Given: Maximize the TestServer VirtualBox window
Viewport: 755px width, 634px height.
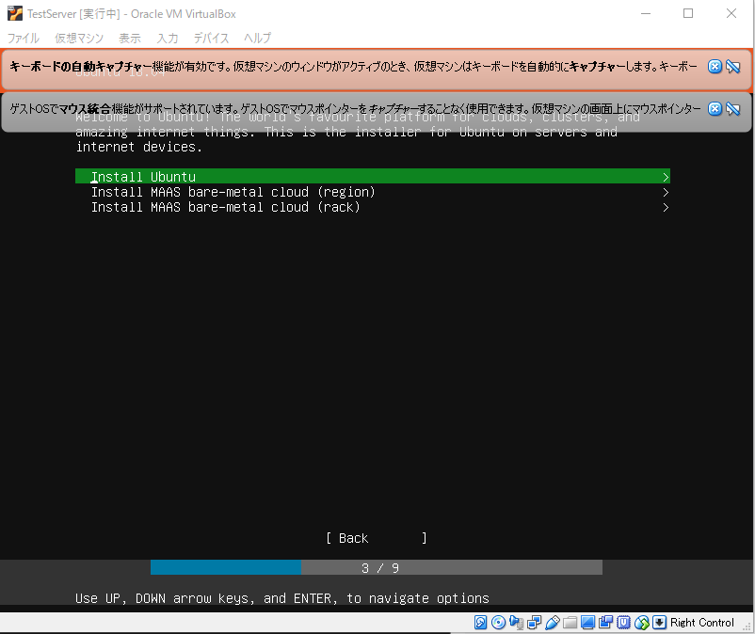Looking at the screenshot, I should coord(688,13).
